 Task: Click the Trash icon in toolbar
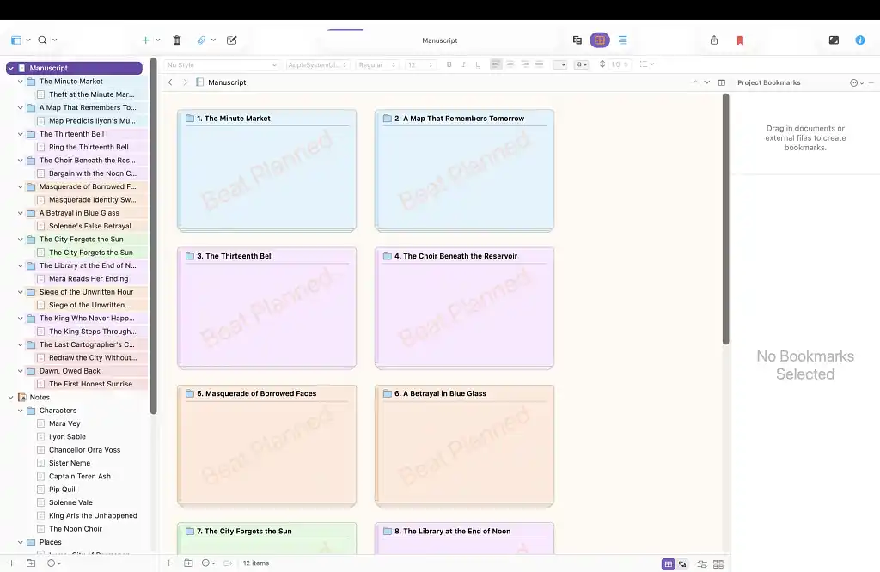click(x=177, y=40)
